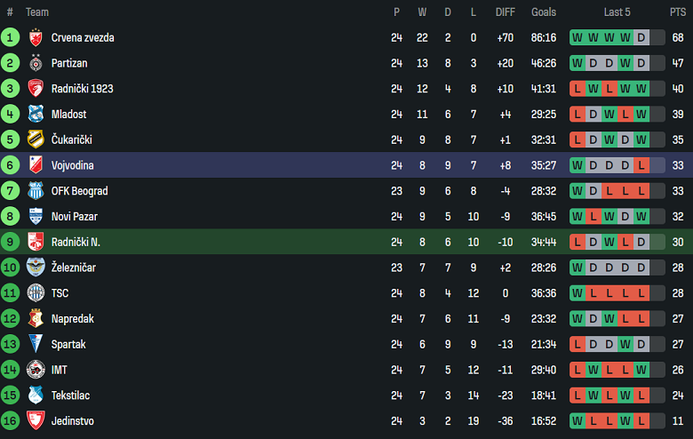Click the Napredak club crest
This screenshot has height=439, width=693.
(36, 319)
